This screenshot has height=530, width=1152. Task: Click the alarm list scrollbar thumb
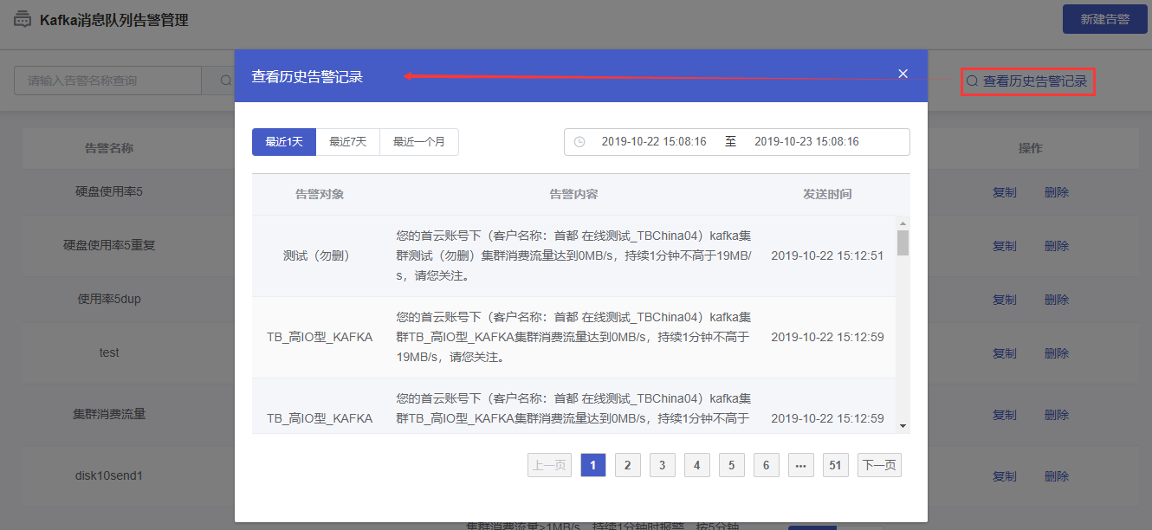[x=903, y=242]
